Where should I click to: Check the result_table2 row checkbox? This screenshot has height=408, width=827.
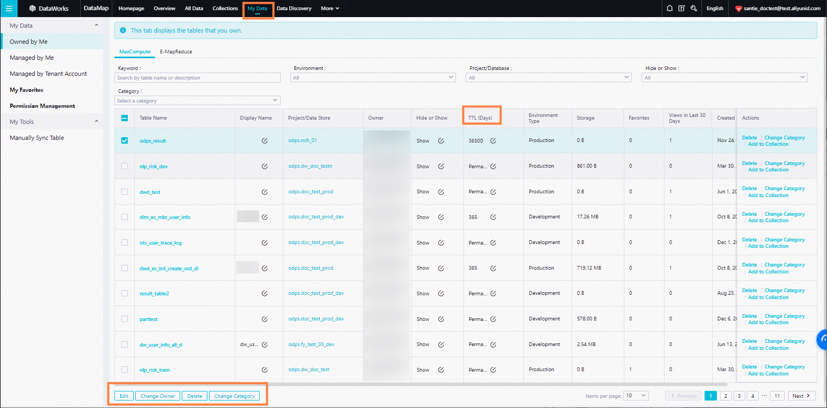tap(125, 294)
